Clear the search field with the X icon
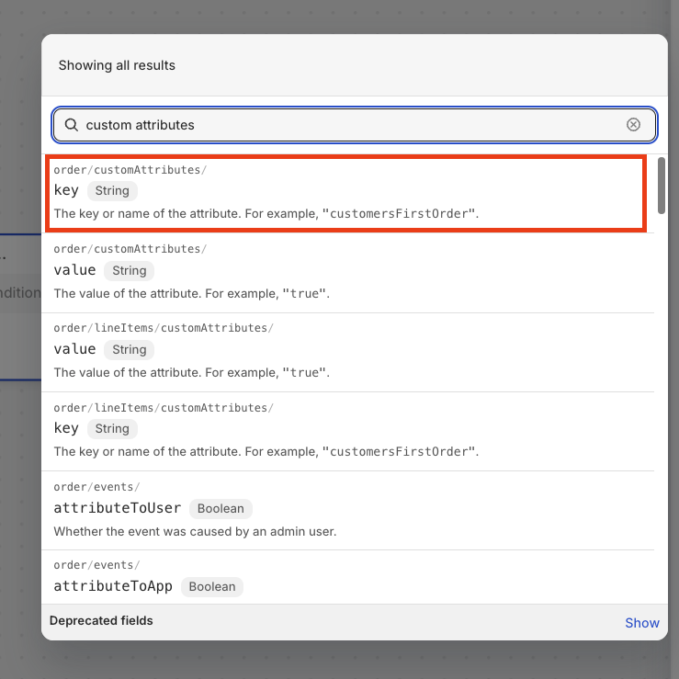This screenshot has width=679, height=679. click(633, 125)
